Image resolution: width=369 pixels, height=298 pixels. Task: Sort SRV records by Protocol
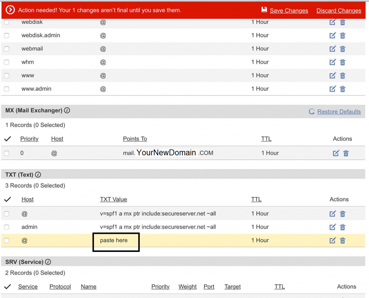[x=60, y=287]
